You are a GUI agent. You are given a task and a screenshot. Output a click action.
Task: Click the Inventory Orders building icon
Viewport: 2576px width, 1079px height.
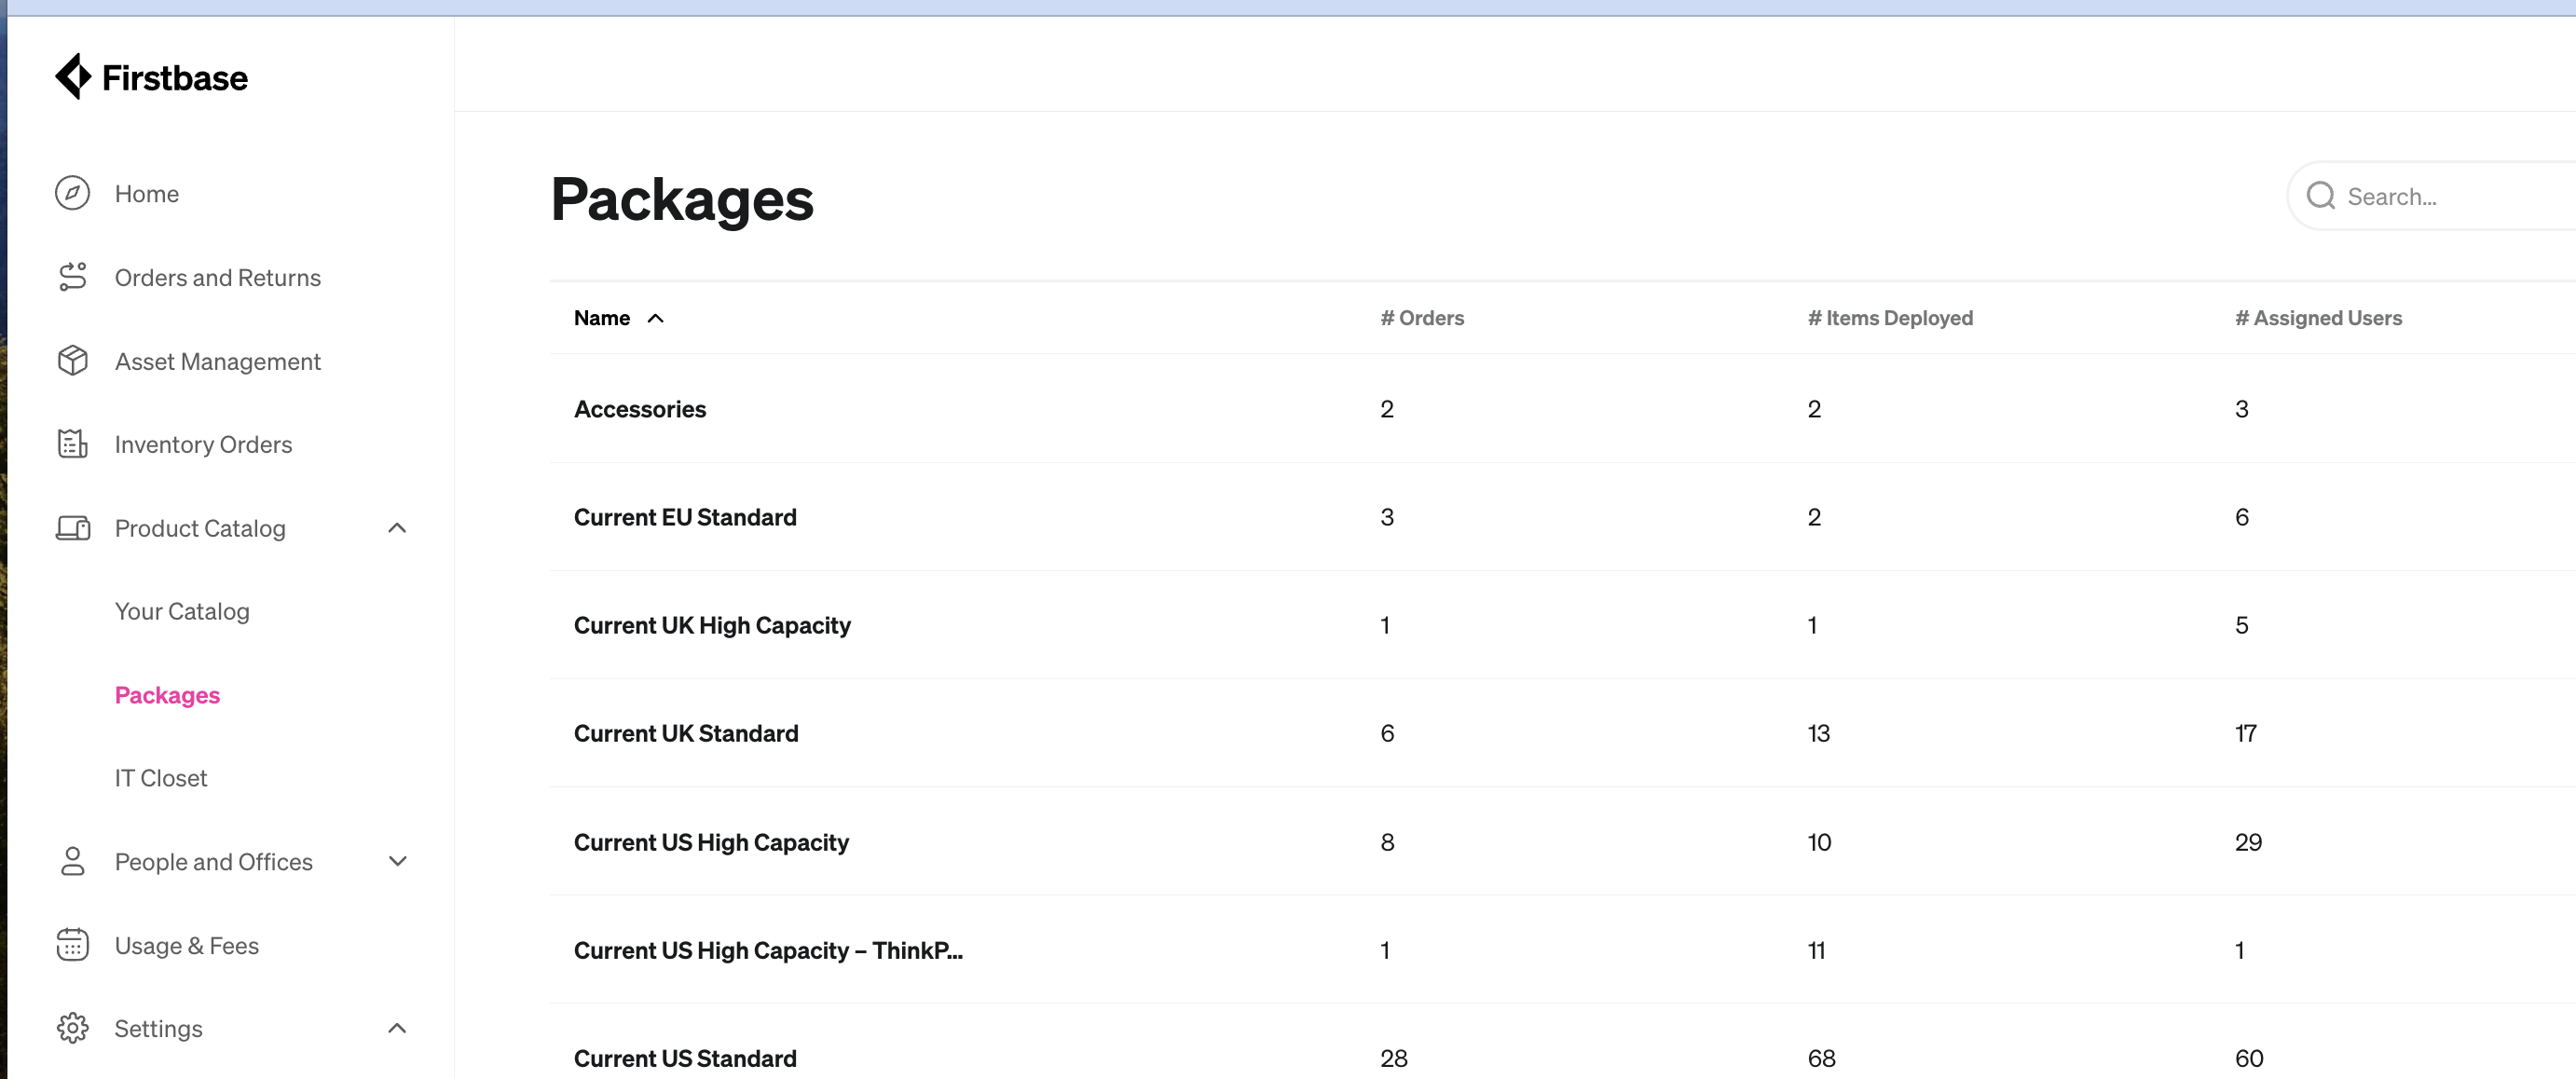[x=72, y=444]
